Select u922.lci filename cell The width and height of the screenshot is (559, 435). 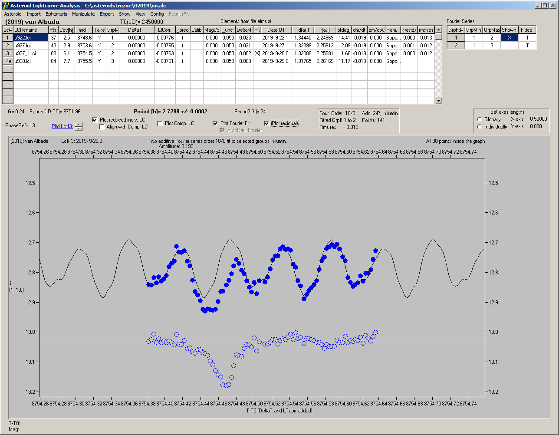[30, 38]
